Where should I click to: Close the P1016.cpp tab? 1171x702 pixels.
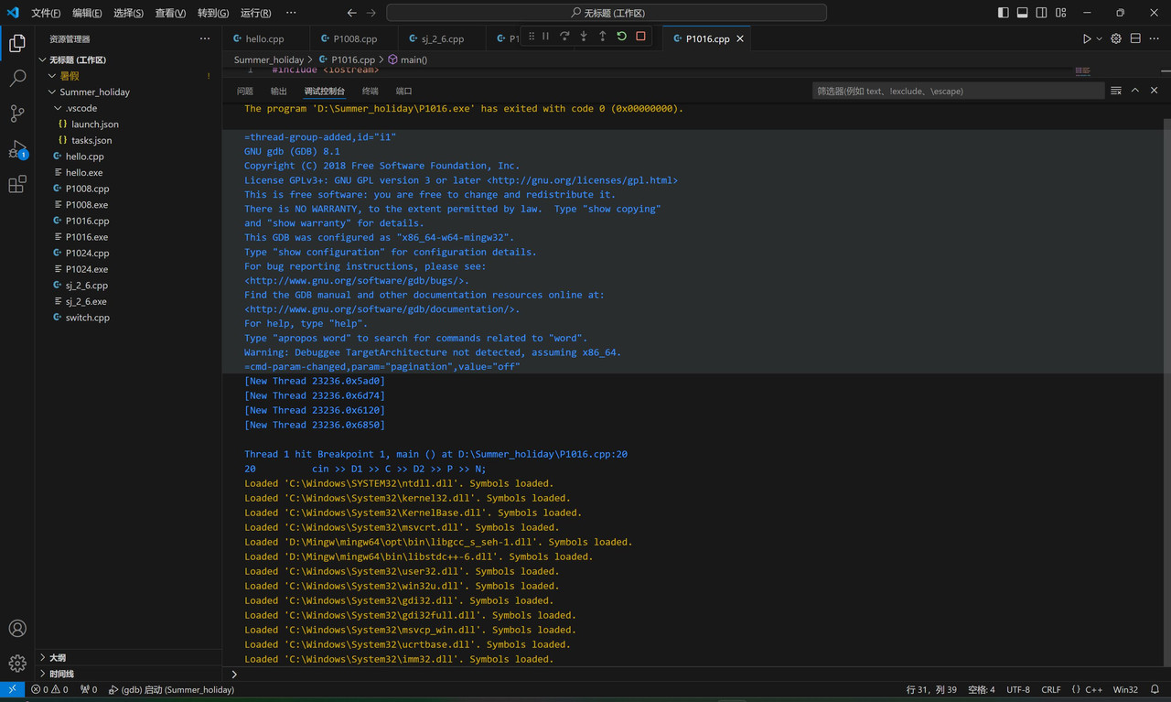click(x=740, y=38)
